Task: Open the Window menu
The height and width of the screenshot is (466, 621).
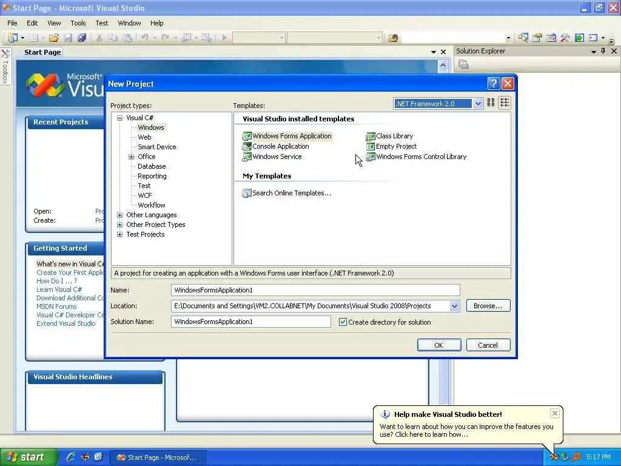Action: (x=130, y=23)
